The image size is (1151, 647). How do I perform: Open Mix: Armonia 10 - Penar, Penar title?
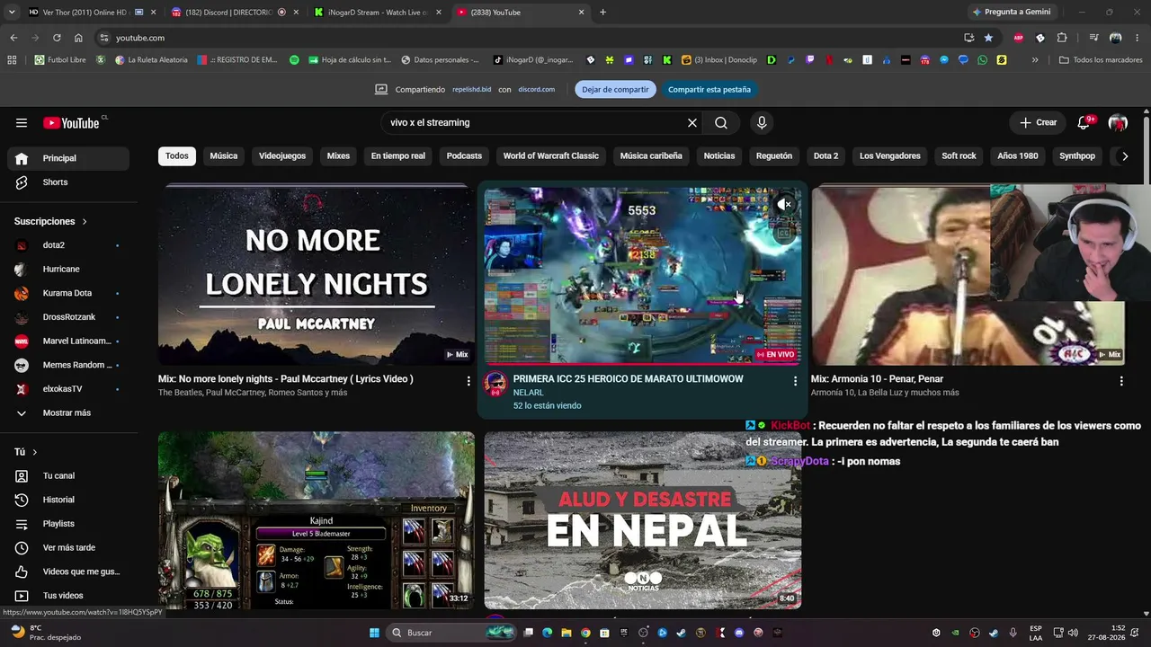pos(877,379)
